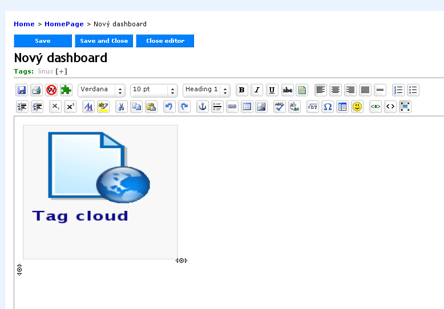Switch to HTML source view
The width and height of the screenshot is (444, 309).
390,107
